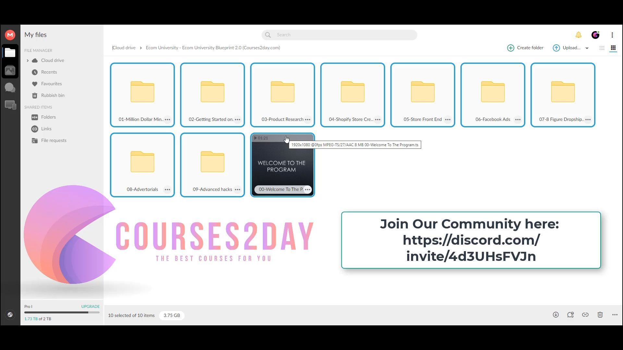Open the Photos section in the sidebar
The width and height of the screenshot is (623, 350).
click(10, 70)
